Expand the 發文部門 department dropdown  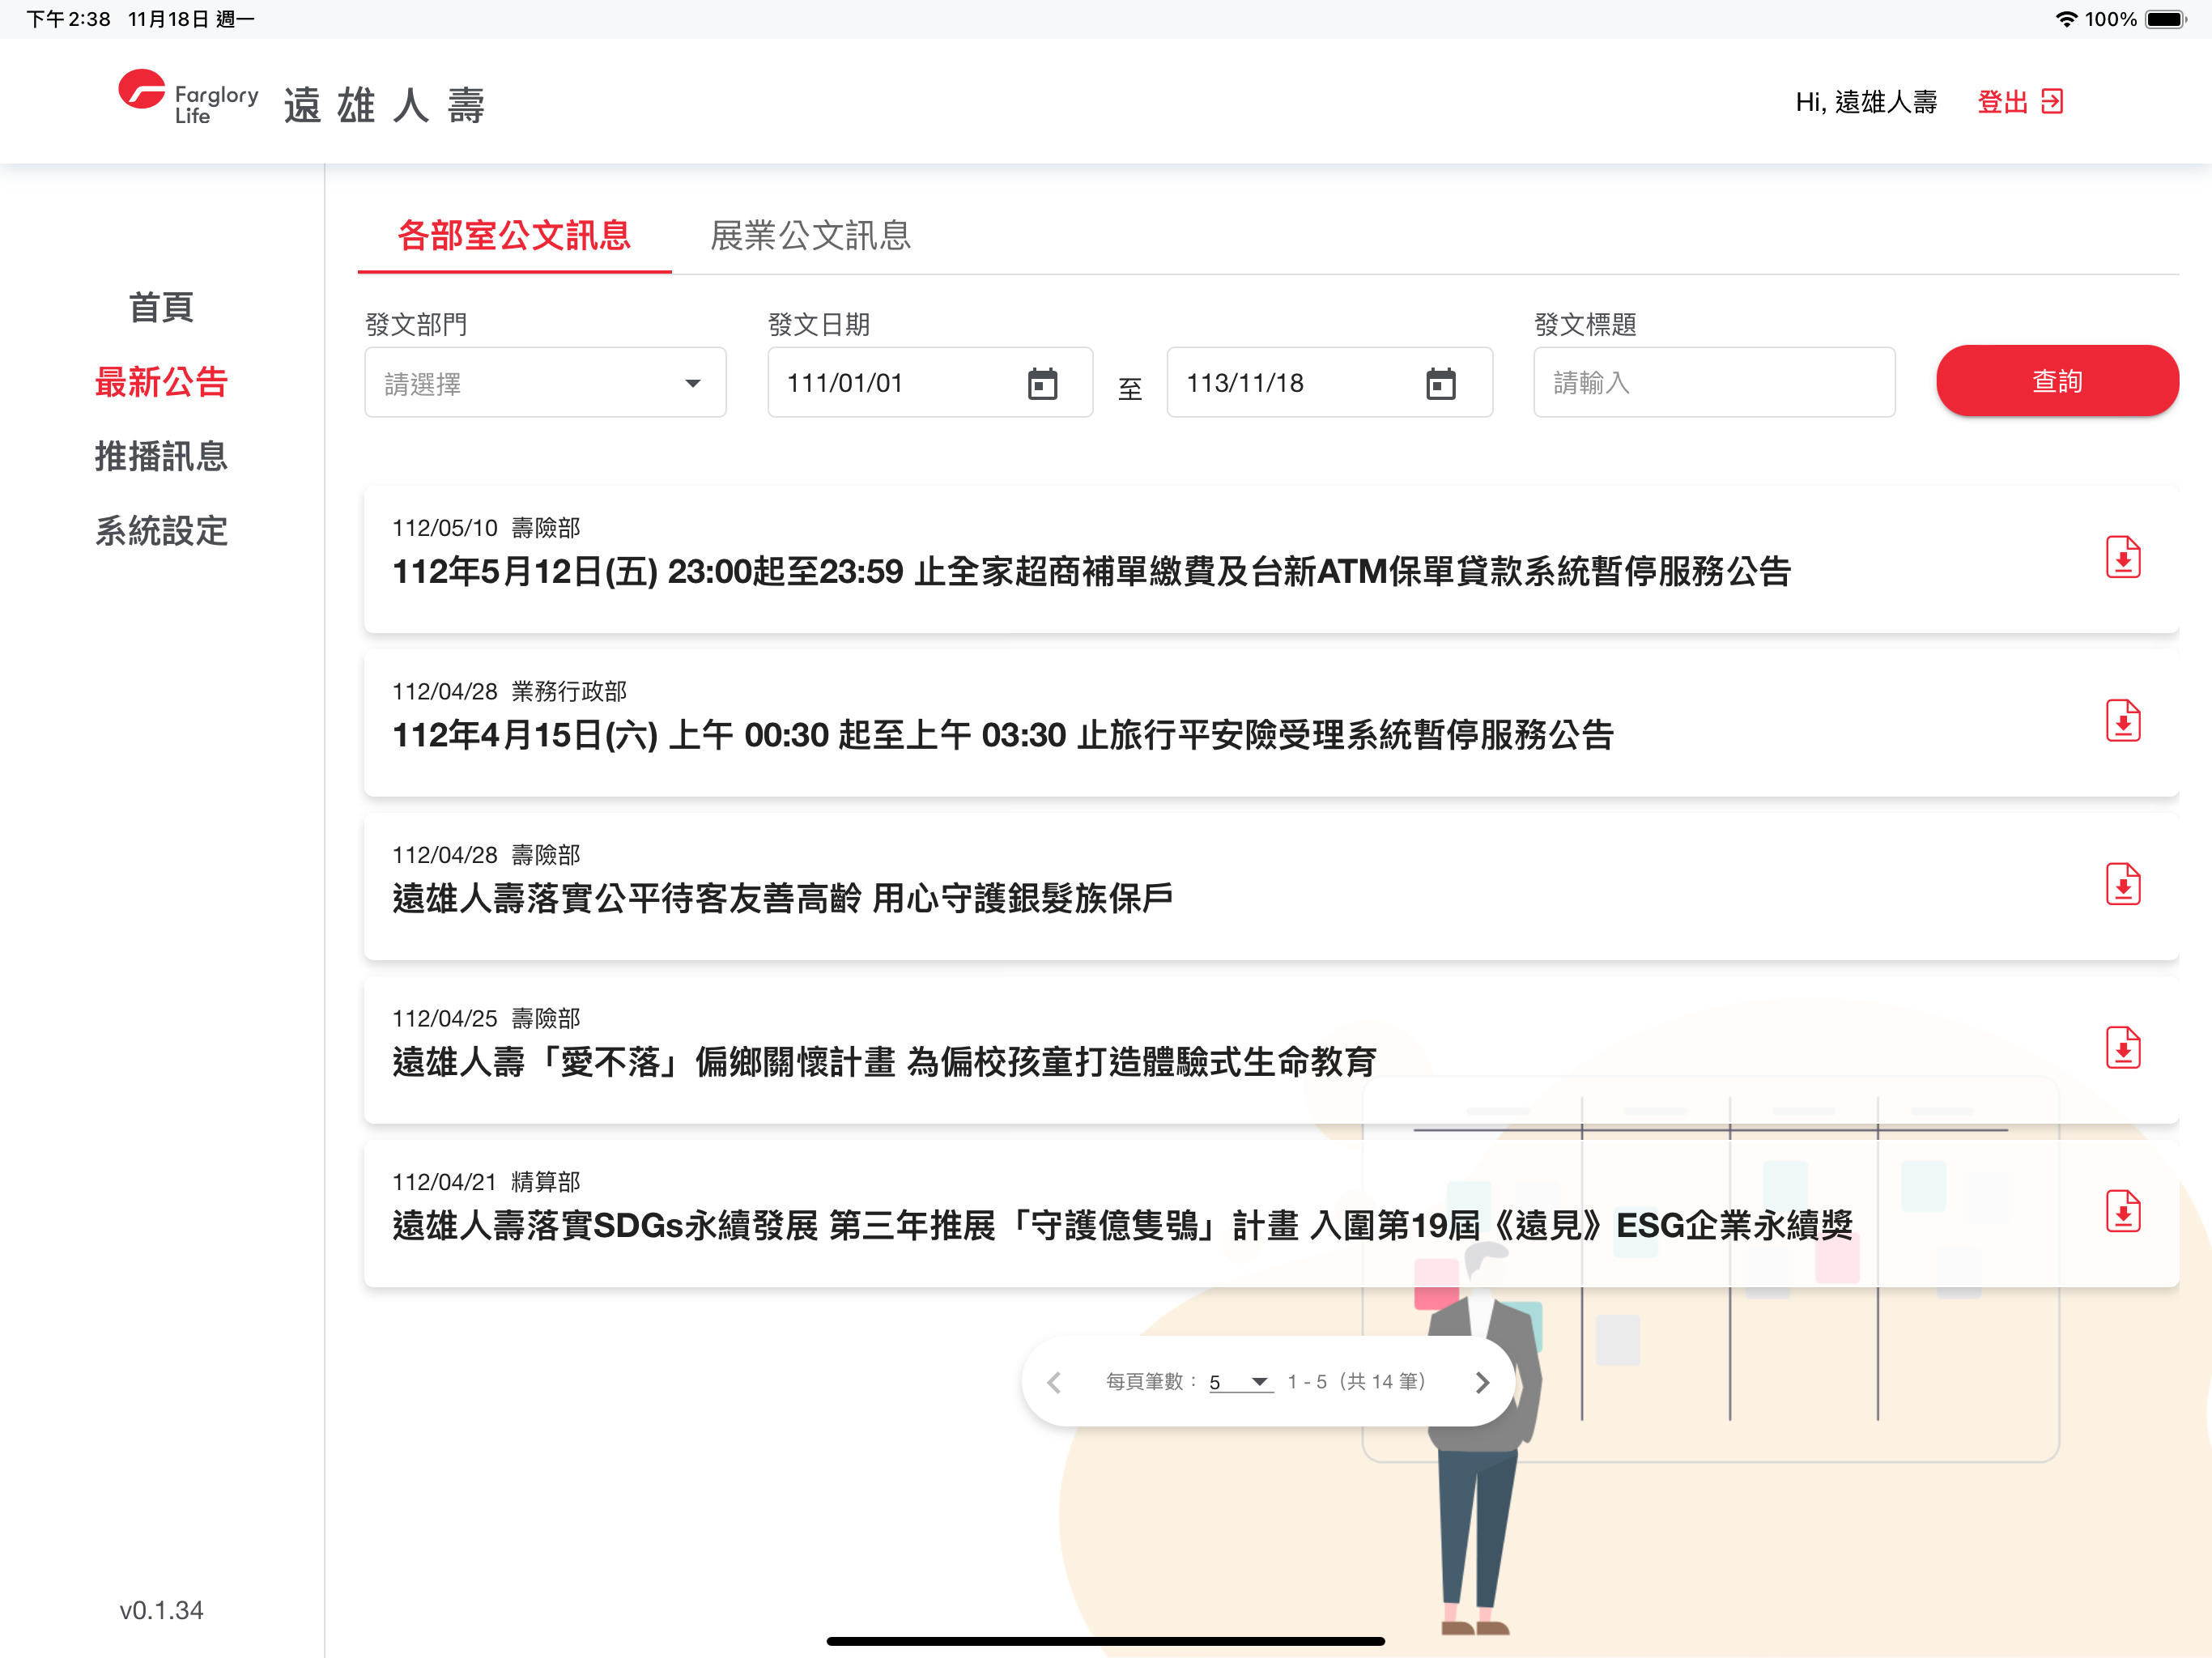pos(545,382)
